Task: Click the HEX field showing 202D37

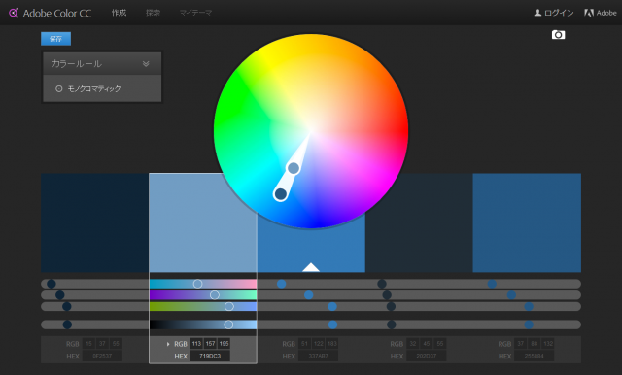Action: point(426,356)
